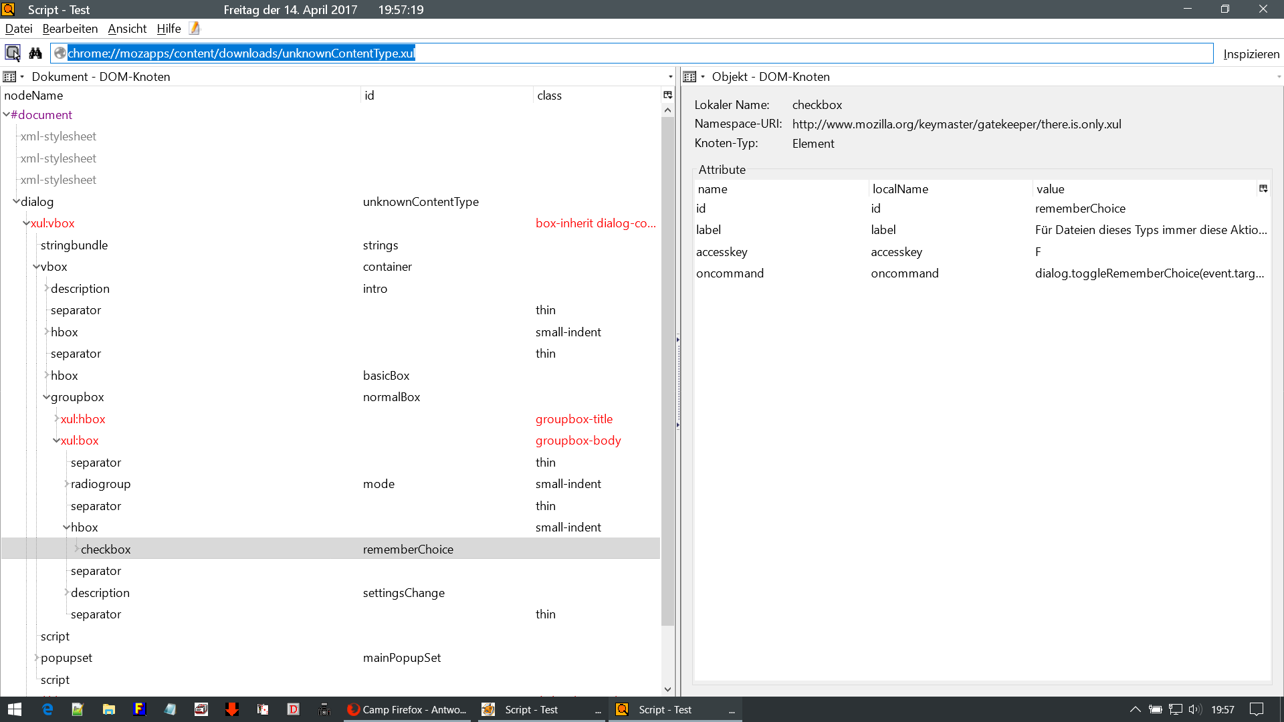Switch to Camp Firefox taskbar window
The width and height of the screenshot is (1284, 722).
coord(408,709)
